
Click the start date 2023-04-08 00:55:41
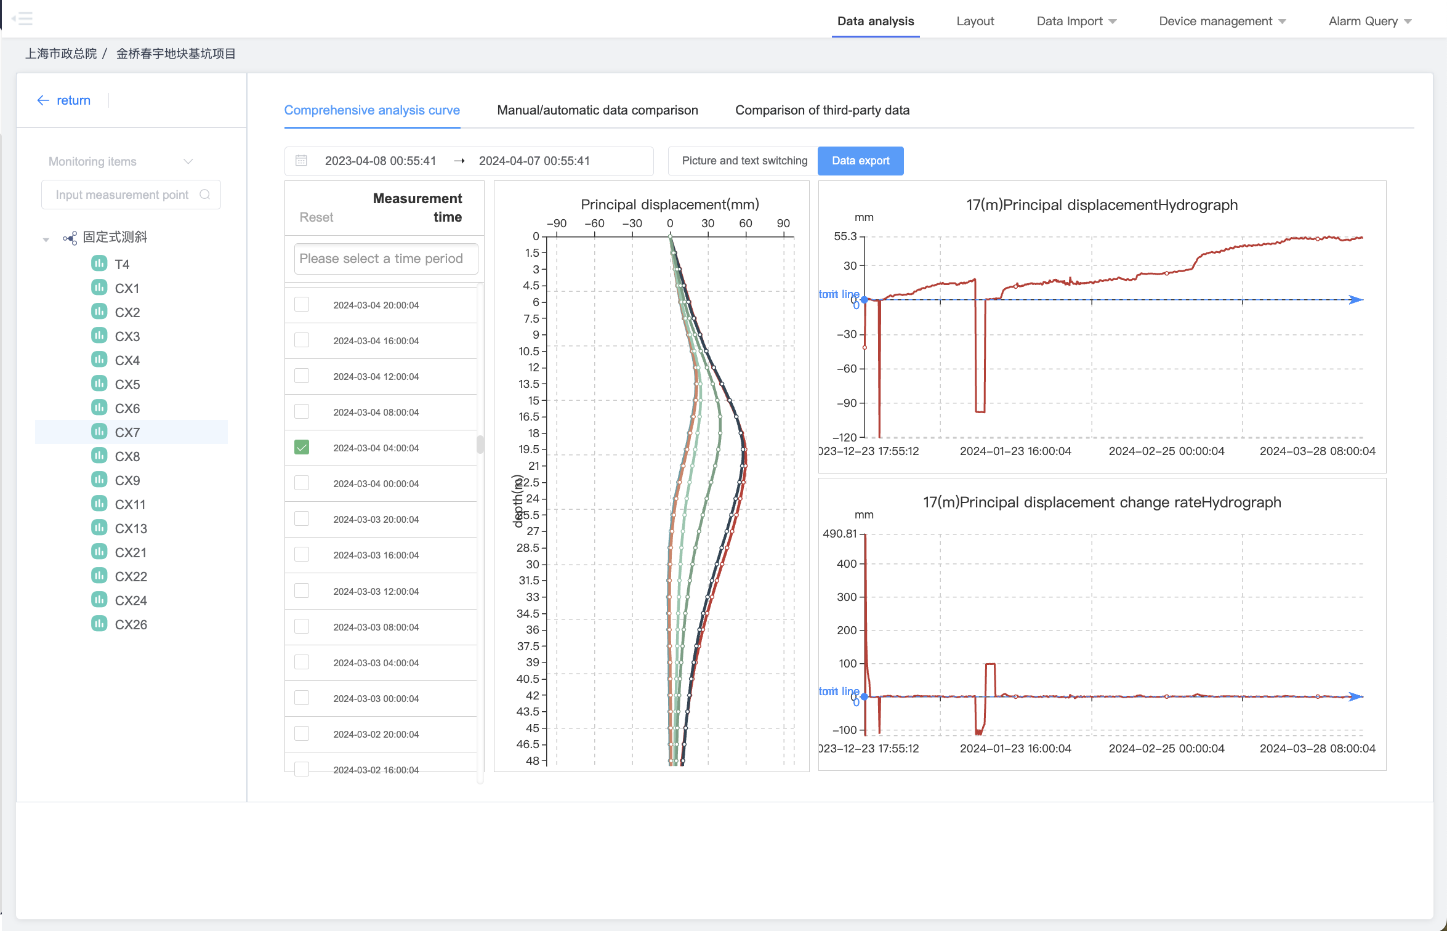coord(381,161)
